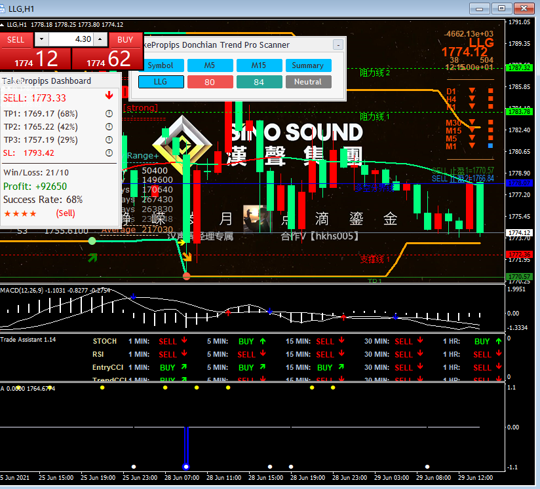The width and height of the screenshot is (540, 489).
Task: Click STOCH 1 HR BUY up arrow
Action: [x=499, y=341]
